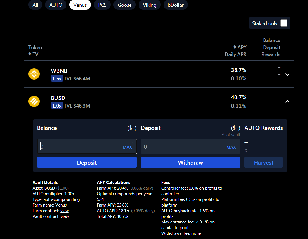Image resolution: width=308 pixels, height=239 pixels.
Task: Click TVL $46.3M text
Action: [77, 106]
